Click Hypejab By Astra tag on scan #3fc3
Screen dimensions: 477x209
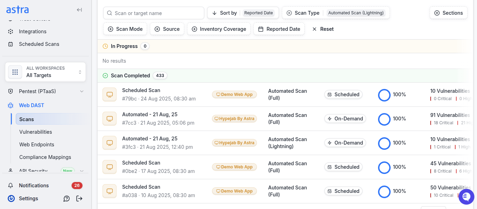234,143
